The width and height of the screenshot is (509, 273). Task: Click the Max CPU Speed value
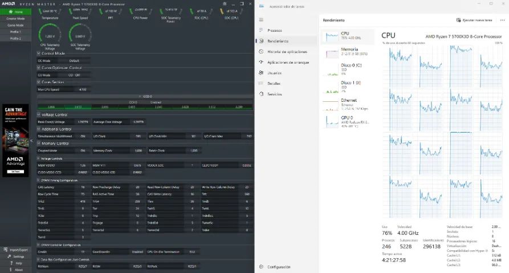point(83,89)
